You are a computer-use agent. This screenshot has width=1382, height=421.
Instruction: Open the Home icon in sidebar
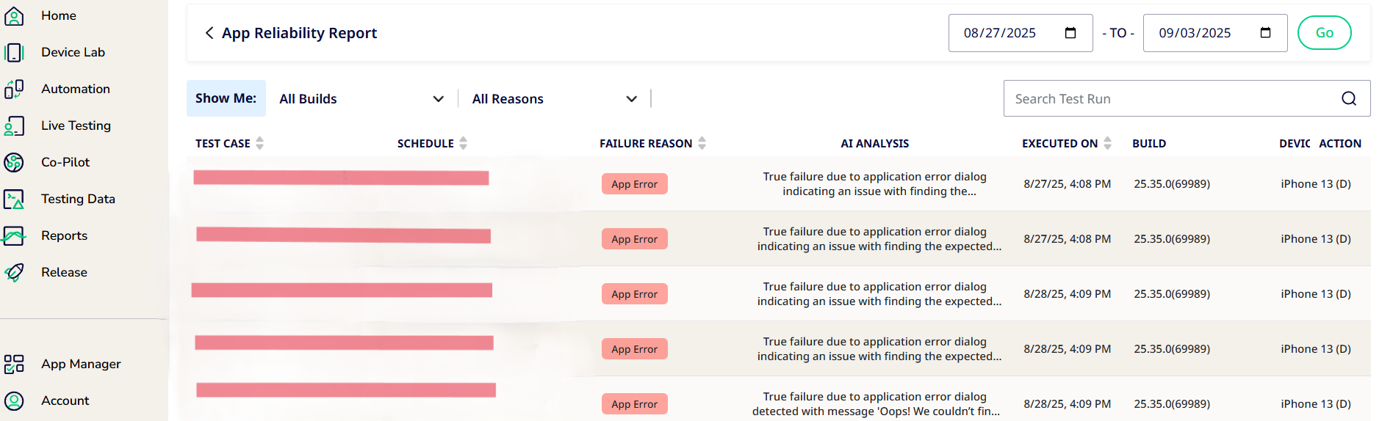tap(14, 15)
